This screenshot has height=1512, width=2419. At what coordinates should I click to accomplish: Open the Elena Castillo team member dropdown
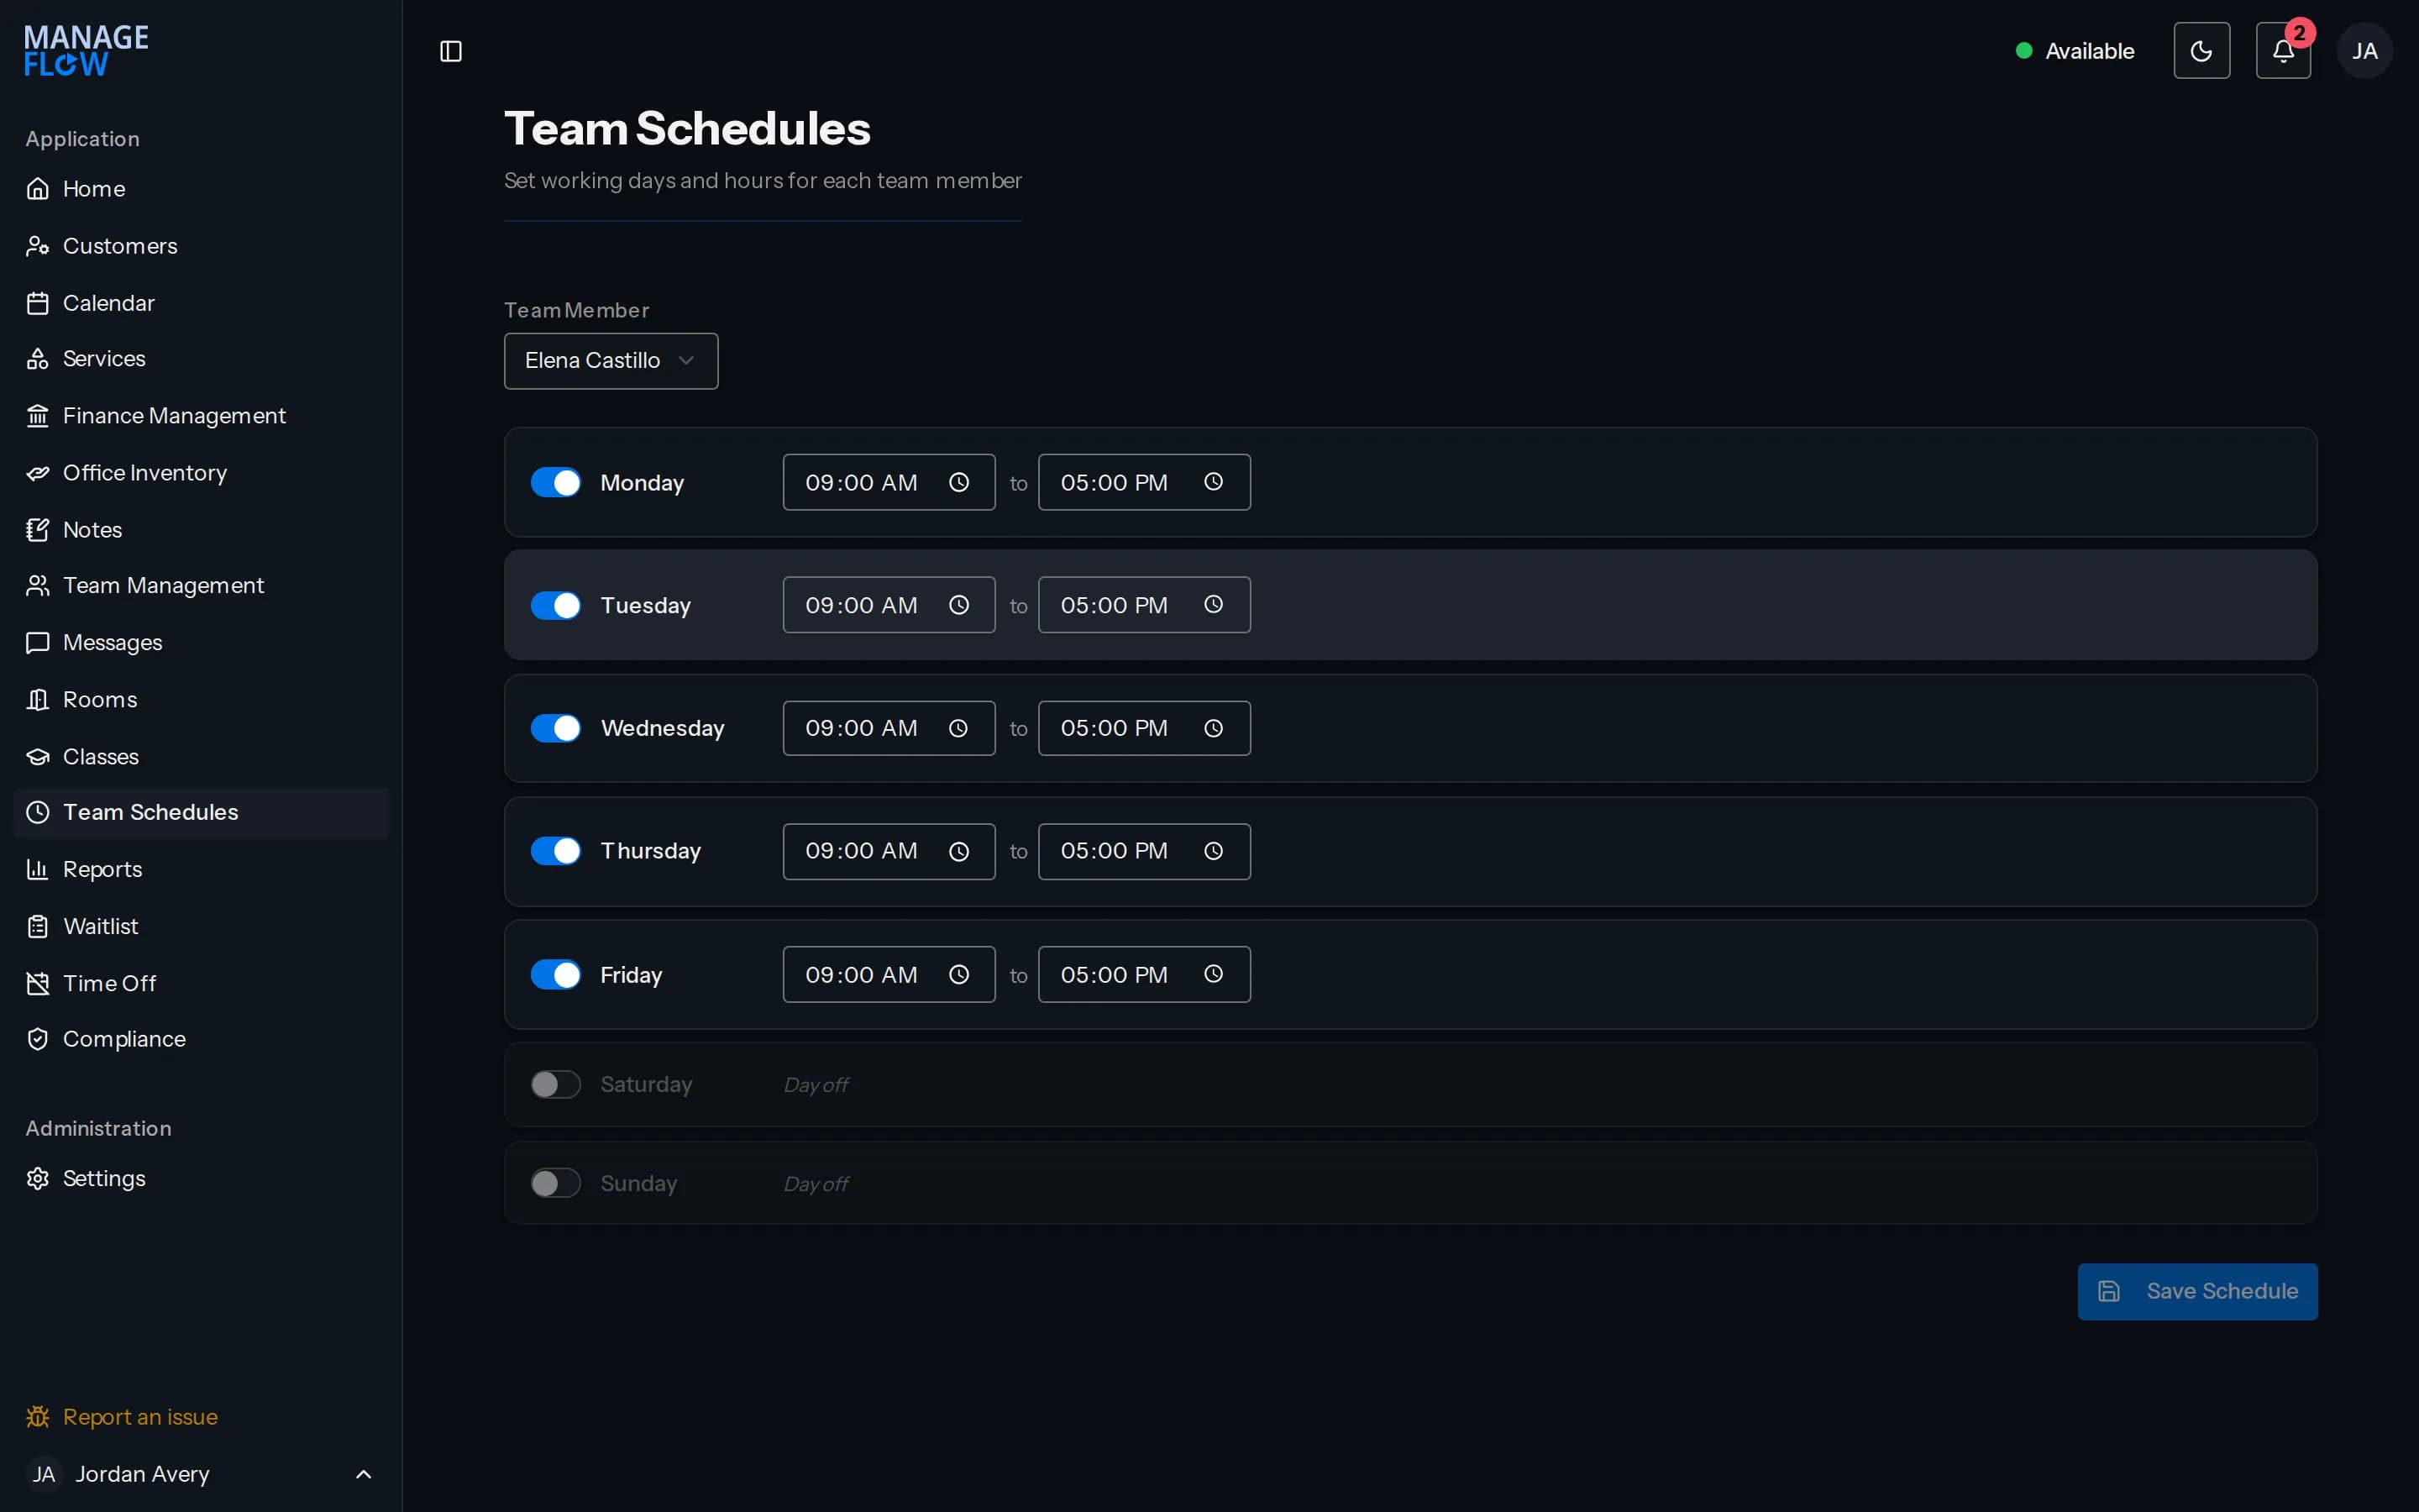(611, 360)
